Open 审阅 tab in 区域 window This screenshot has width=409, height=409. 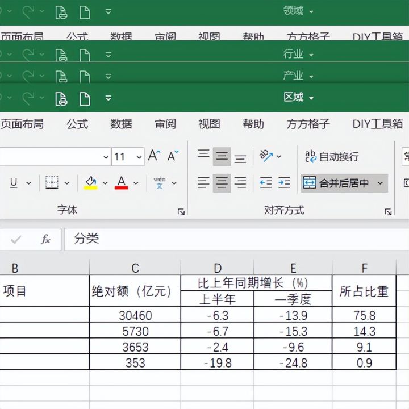click(x=165, y=124)
